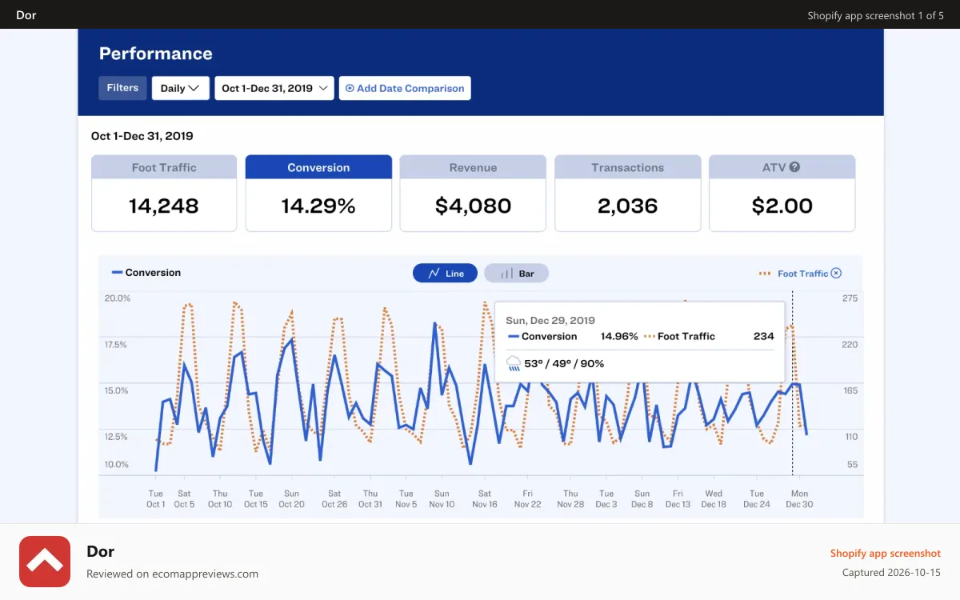Click the Fri Nov 22 axis label
This screenshot has height=600, width=960.
(528, 499)
